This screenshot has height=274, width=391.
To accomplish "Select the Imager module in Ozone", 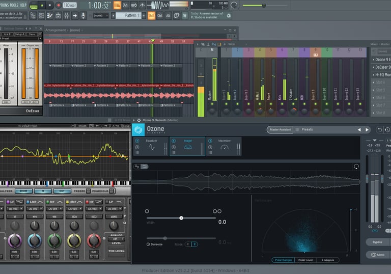I will 187,147.
